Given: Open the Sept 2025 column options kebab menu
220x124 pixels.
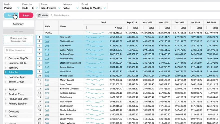Looking at the screenshot, I should (127, 28).
